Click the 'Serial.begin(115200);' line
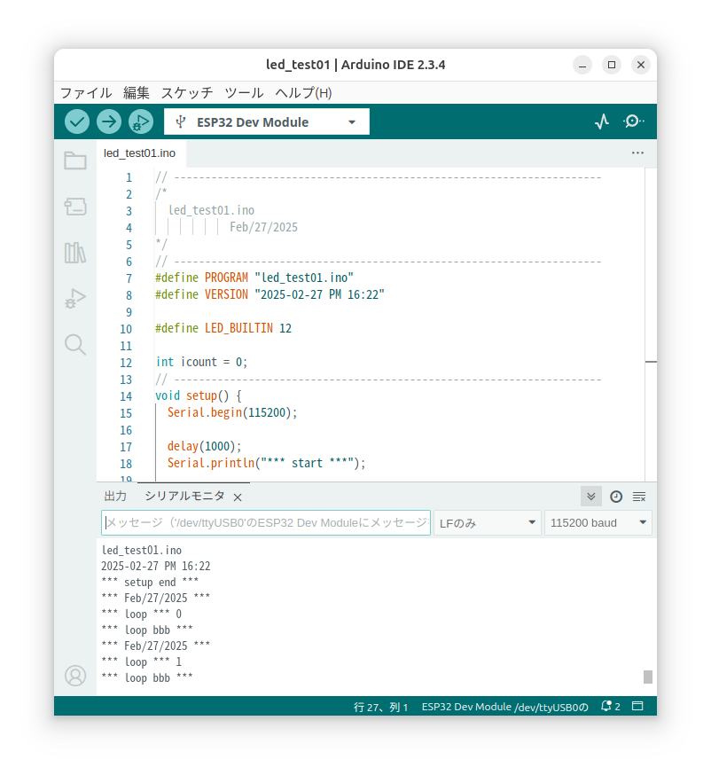The width and height of the screenshot is (711, 775). [x=232, y=412]
